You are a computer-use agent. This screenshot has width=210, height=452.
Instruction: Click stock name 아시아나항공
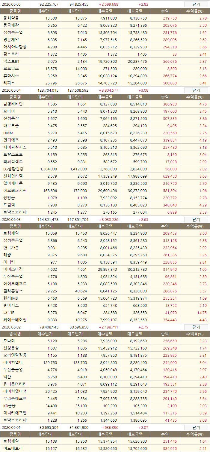15,47
